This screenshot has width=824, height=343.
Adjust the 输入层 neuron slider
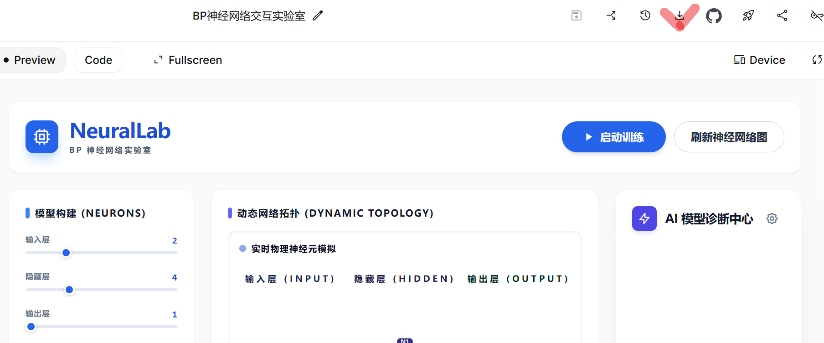(102, 253)
